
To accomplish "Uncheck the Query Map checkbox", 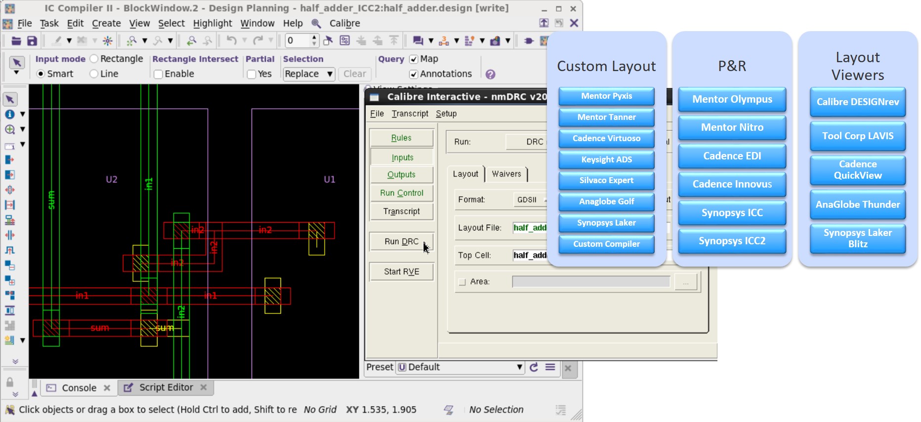I will tap(414, 59).
